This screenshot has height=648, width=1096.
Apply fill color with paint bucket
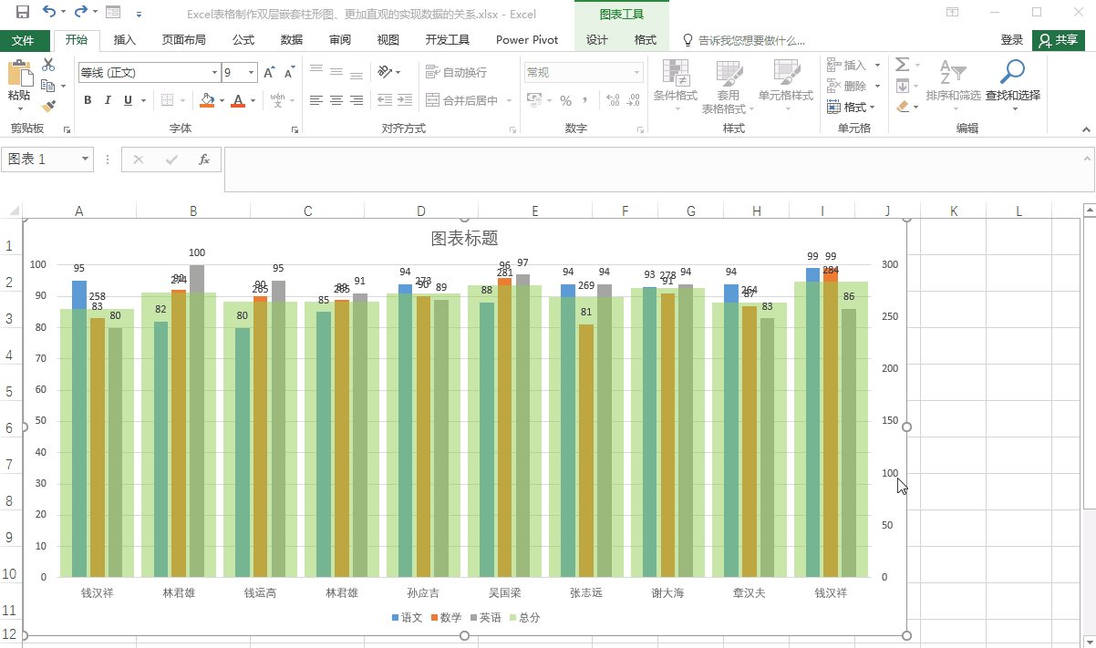[207, 100]
